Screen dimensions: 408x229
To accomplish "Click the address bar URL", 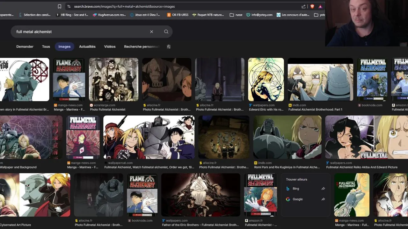I will pyautogui.click(x=124, y=6).
